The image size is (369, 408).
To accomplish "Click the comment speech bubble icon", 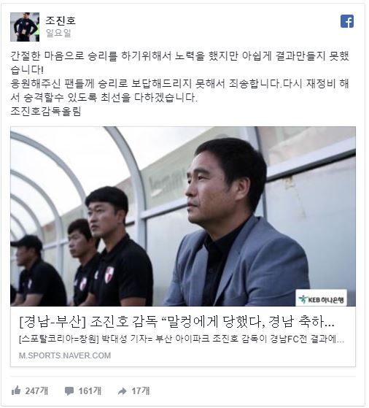I will 69,390.
